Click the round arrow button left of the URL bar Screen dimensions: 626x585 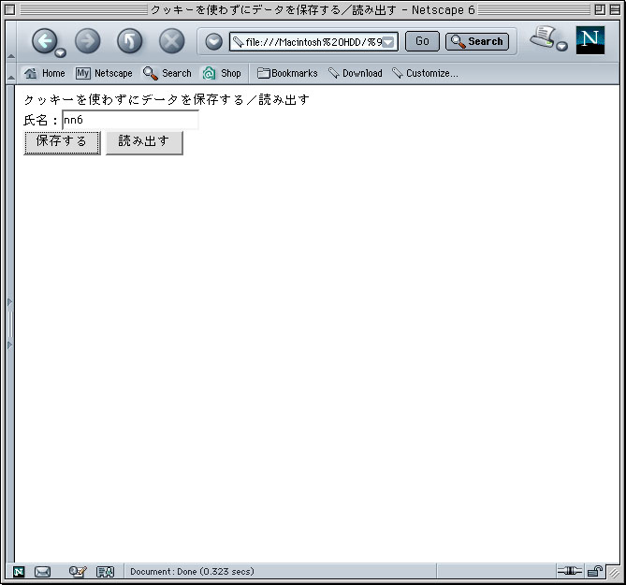coord(214,41)
